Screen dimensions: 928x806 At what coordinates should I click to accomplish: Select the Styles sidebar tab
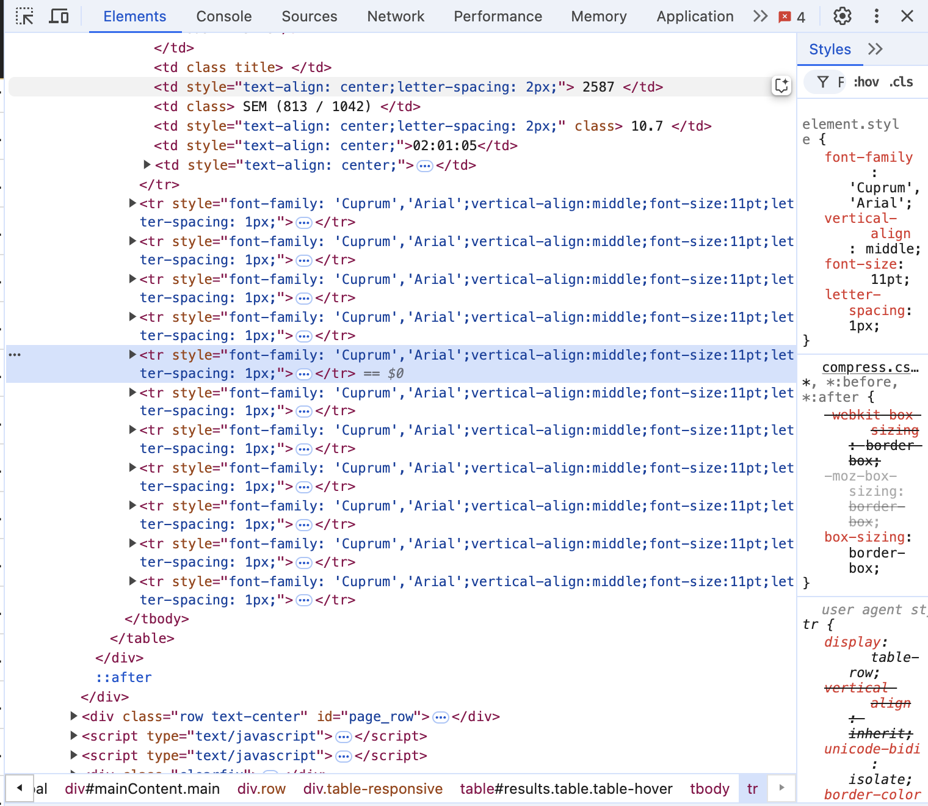point(830,49)
